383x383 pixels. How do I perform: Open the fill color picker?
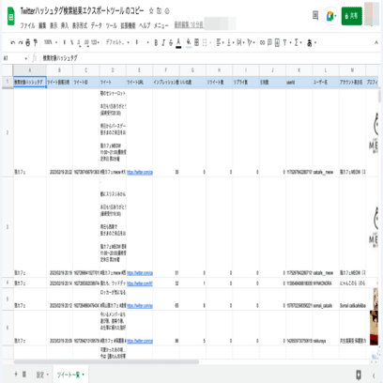(x=189, y=43)
